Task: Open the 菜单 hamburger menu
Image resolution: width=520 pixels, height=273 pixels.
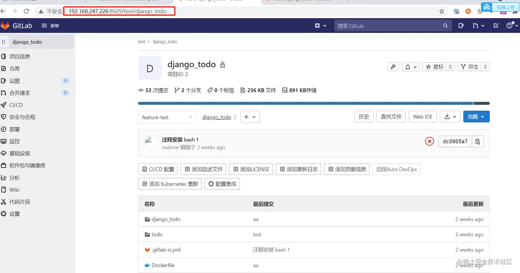Action: 50,26
